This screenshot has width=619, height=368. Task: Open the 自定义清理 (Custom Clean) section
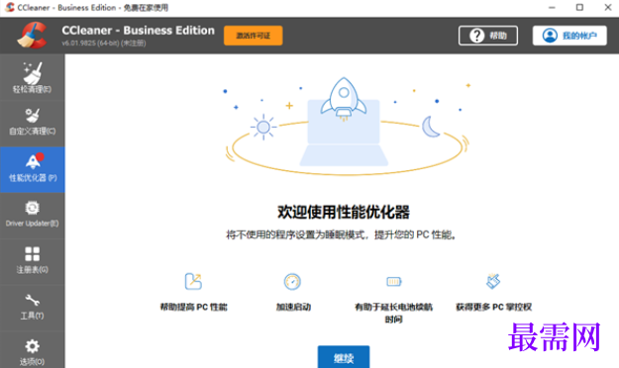pos(33,124)
